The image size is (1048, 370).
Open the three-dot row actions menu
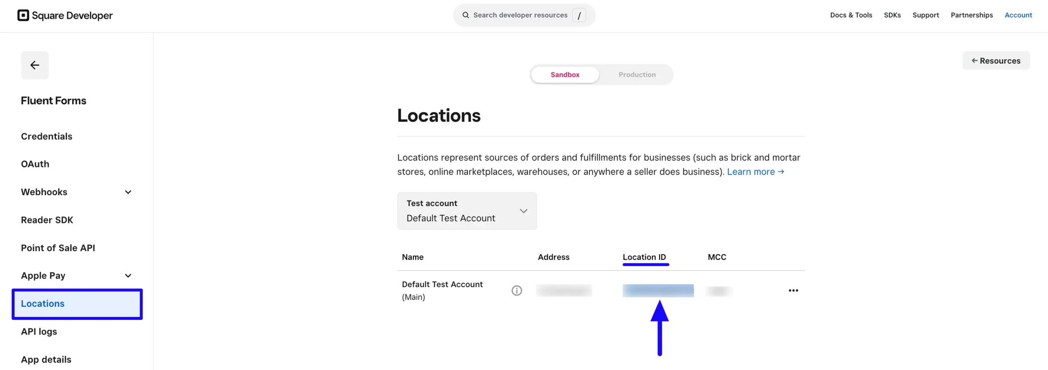click(x=793, y=290)
